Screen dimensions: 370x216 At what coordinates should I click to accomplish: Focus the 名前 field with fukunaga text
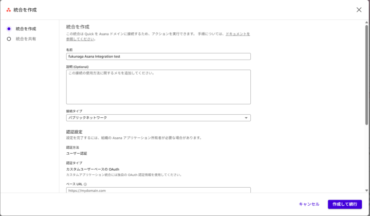pos(158,57)
